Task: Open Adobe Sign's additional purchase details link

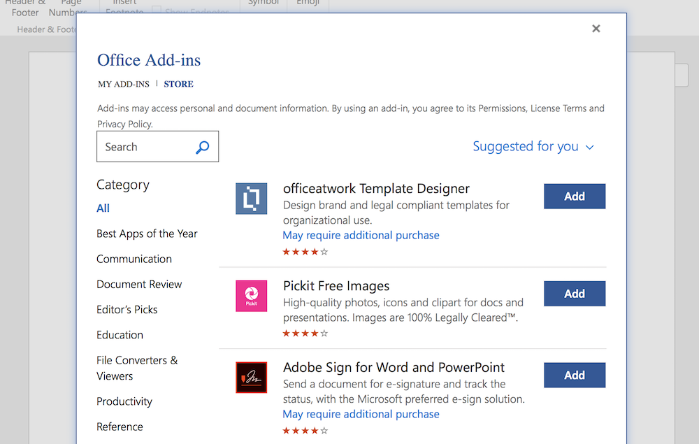Action: click(361, 414)
